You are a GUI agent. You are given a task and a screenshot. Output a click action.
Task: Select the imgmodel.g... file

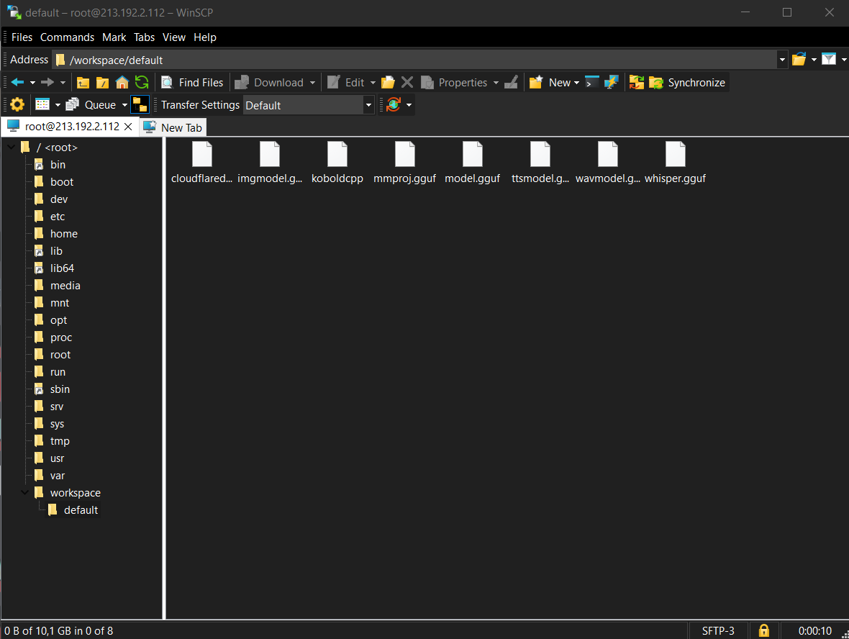270,163
